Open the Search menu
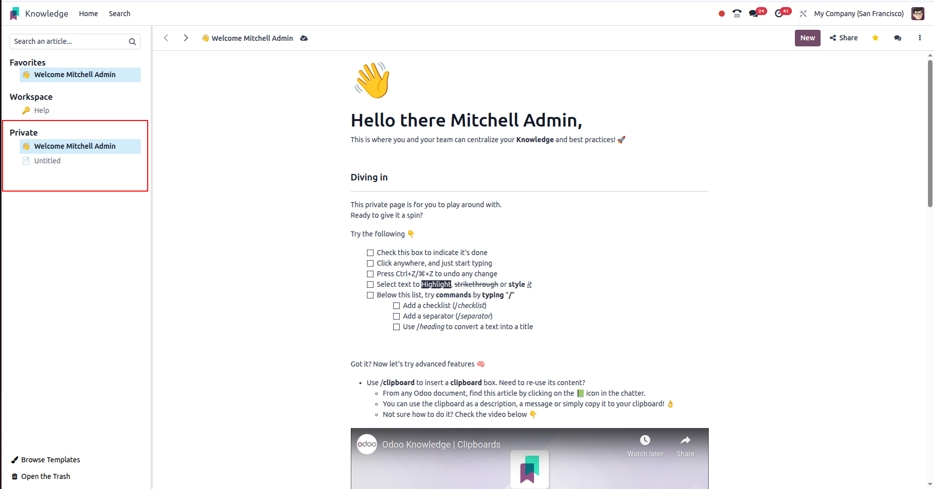 coord(119,14)
